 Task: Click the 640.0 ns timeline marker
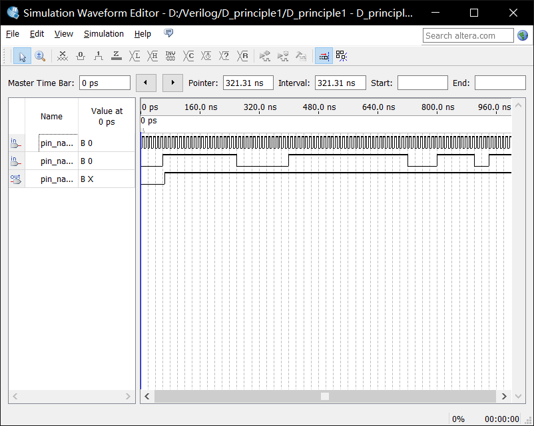(378, 107)
